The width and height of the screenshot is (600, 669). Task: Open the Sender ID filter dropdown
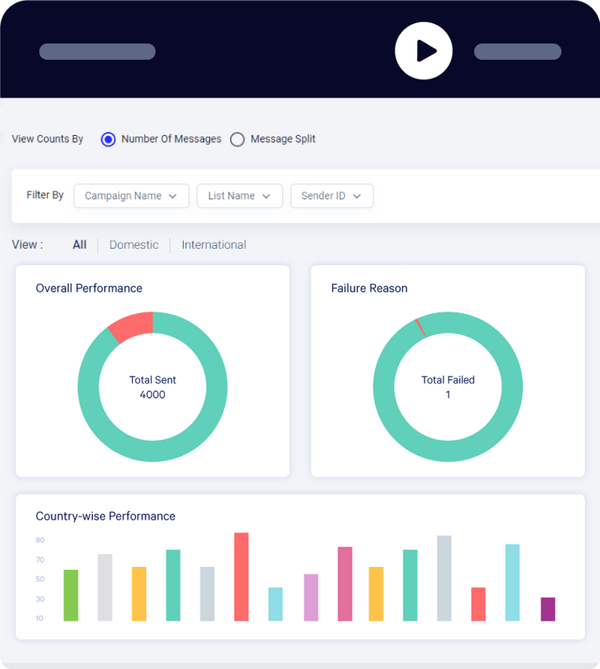(x=331, y=195)
